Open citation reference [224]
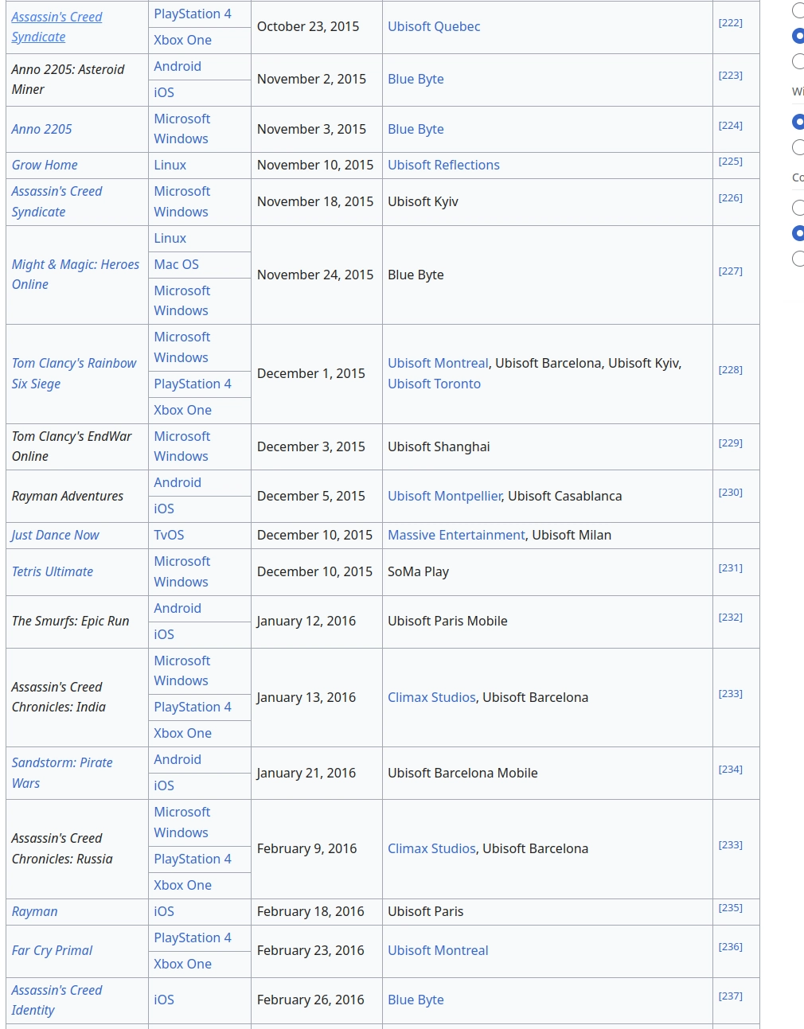Image resolution: width=804 pixels, height=1029 pixels. (x=730, y=125)
